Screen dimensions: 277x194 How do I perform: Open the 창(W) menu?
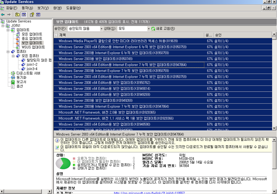[58, 8]
